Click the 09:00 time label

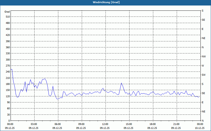(82, 124)
